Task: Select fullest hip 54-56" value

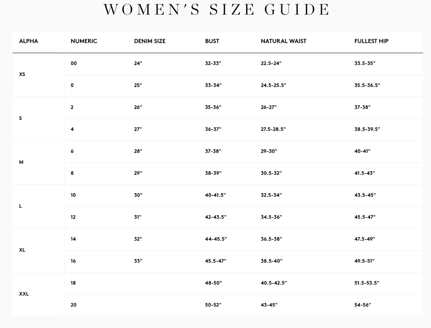Action: click(362, 305)
